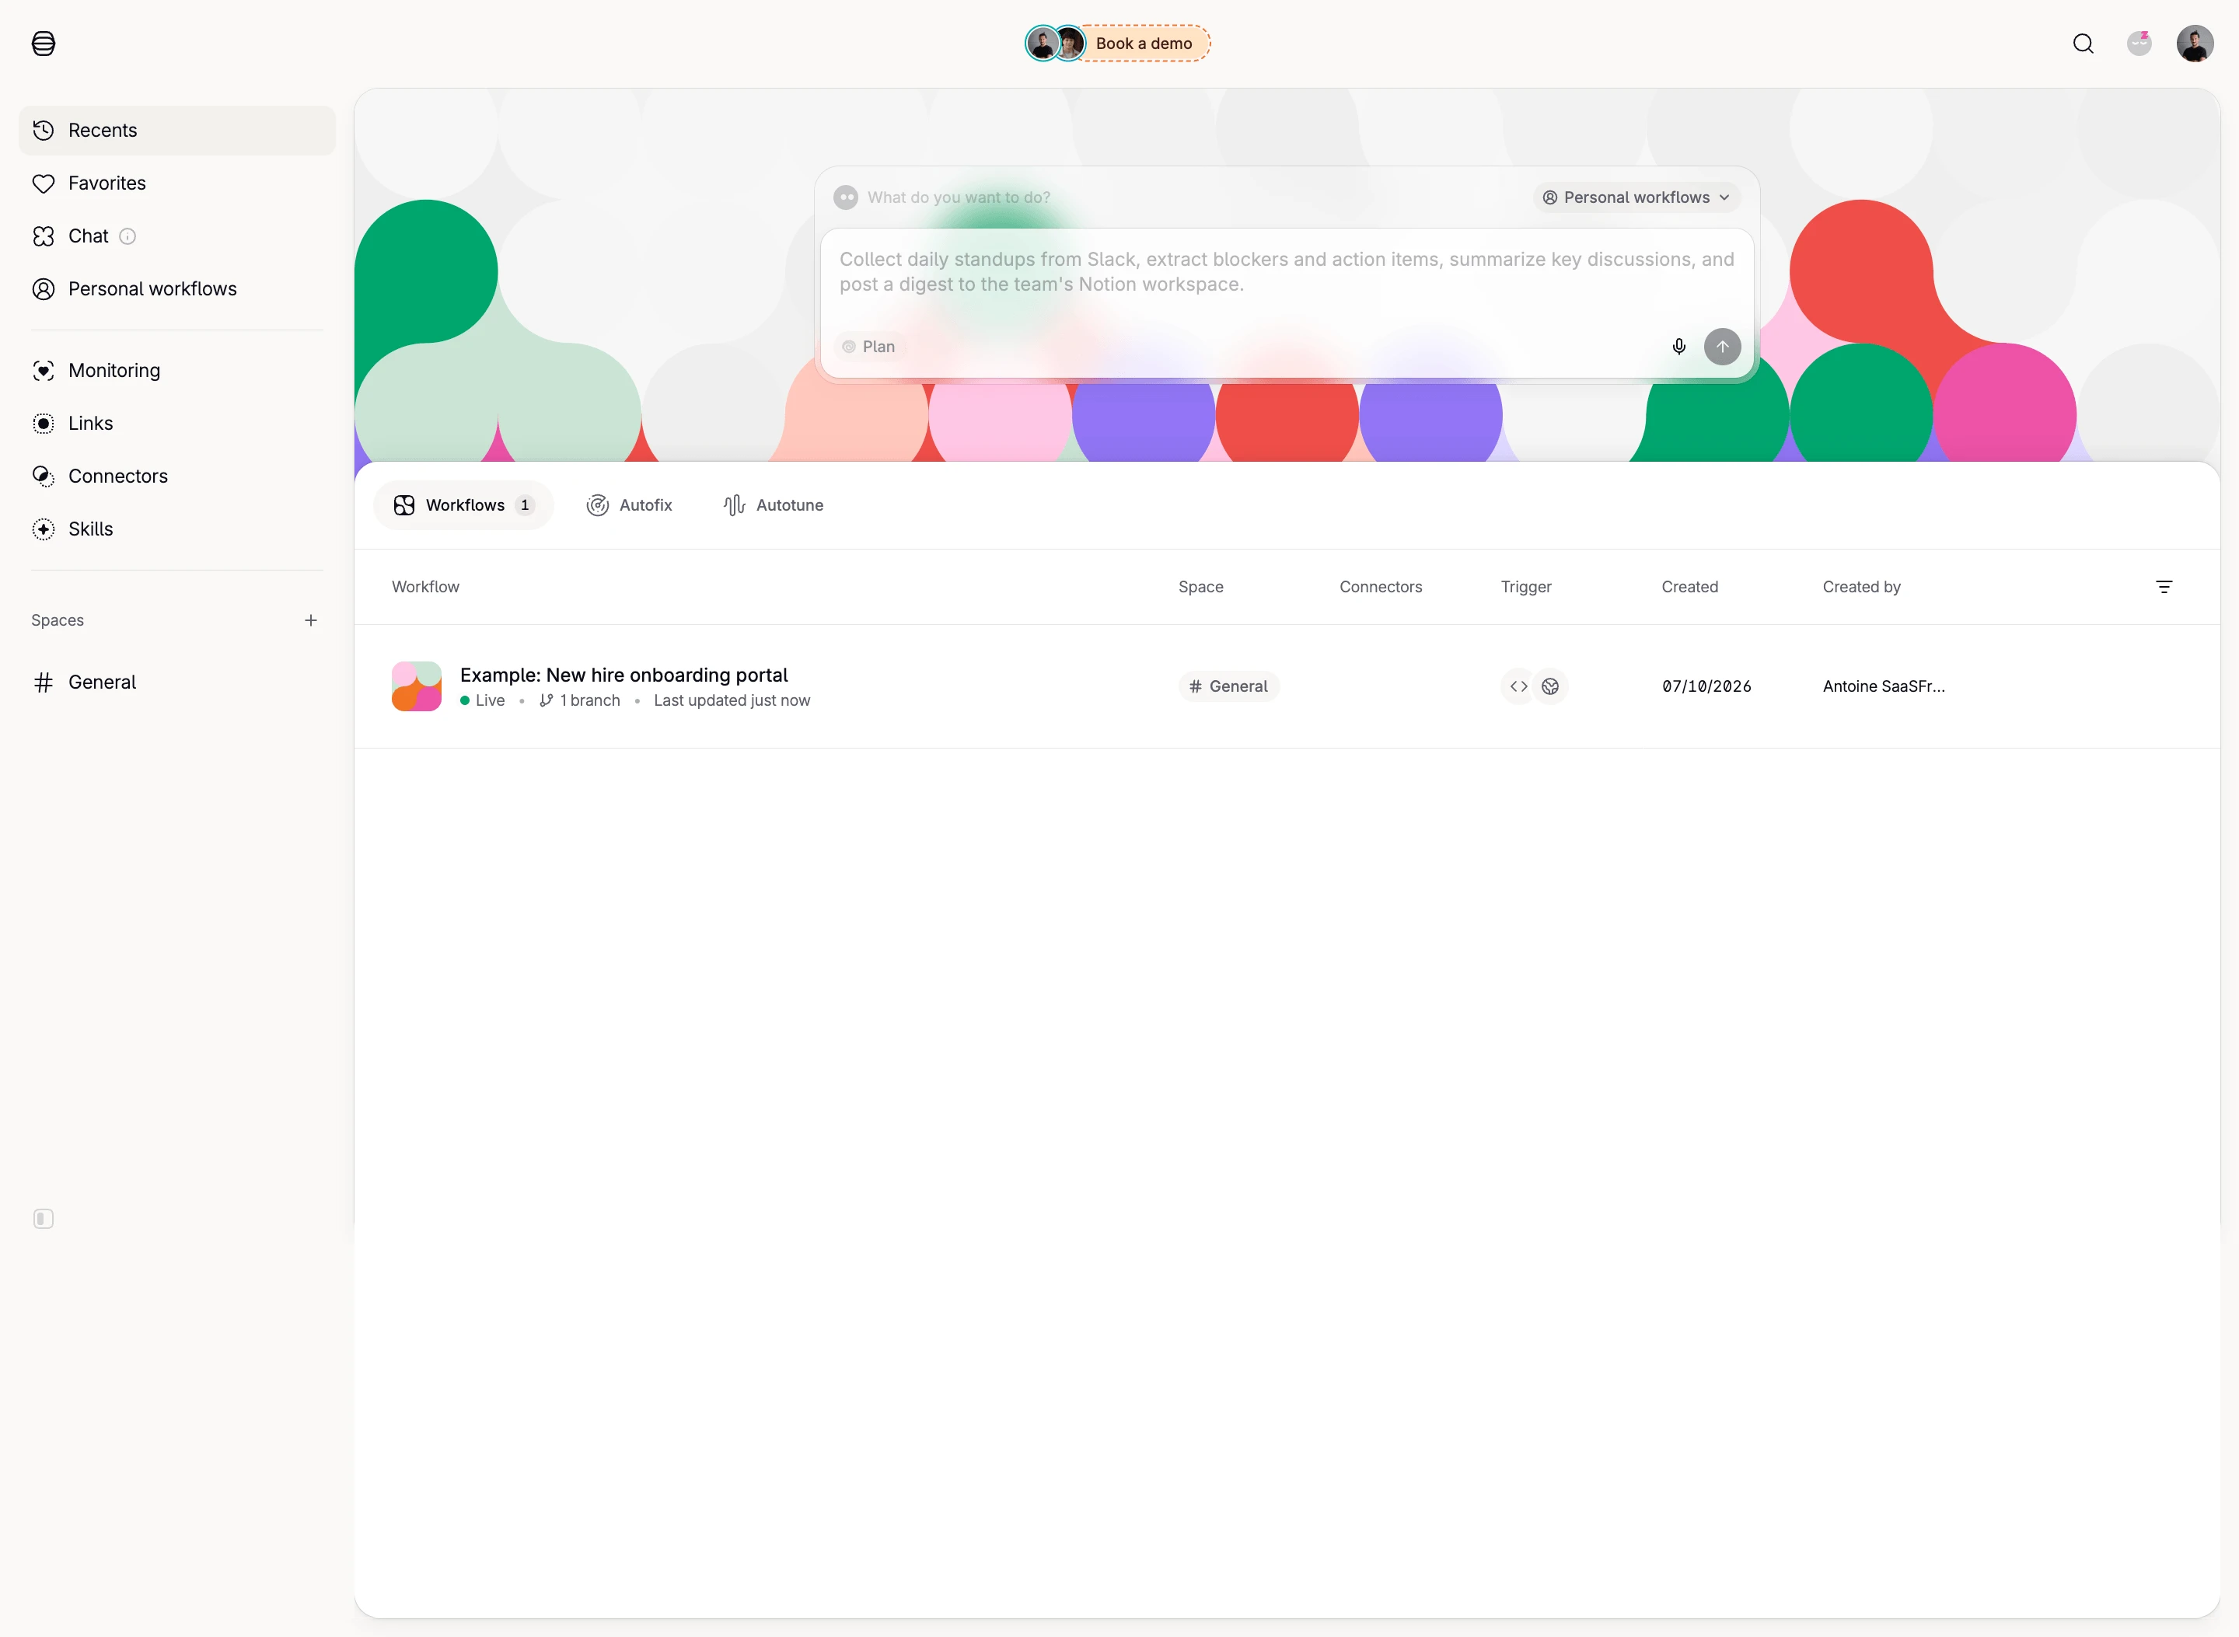Click the prompt text input area
The image size is (2239, 1637).
click(1287, 273)
